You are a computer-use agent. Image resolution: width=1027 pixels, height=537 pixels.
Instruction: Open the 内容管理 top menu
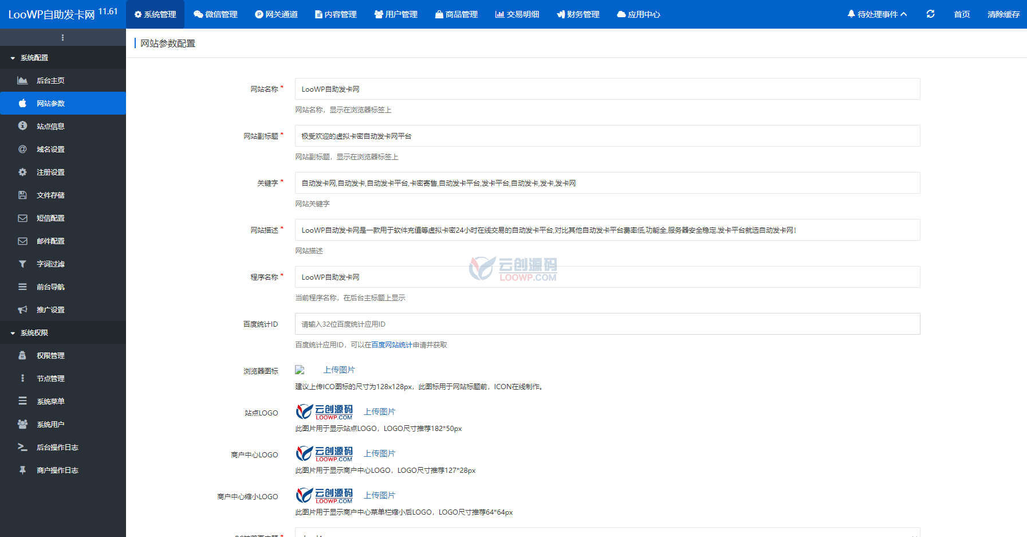(x=336, y=14)
